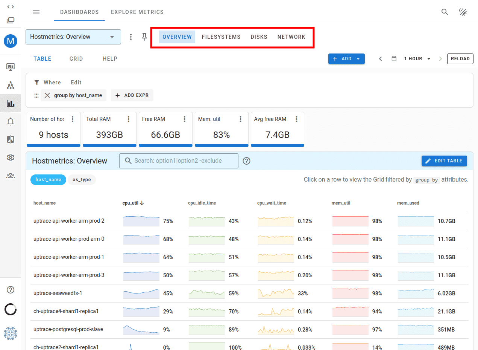Open the traces icon in the left sidebar

point(10,85)
